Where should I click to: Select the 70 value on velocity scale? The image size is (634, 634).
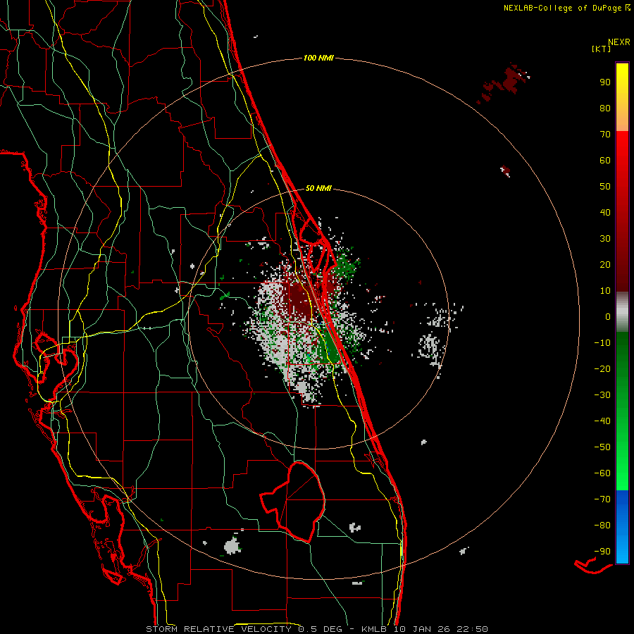pos(605,135)
